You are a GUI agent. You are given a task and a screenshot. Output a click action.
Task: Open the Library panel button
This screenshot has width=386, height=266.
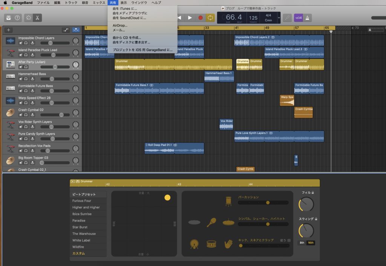pos(9,18)
